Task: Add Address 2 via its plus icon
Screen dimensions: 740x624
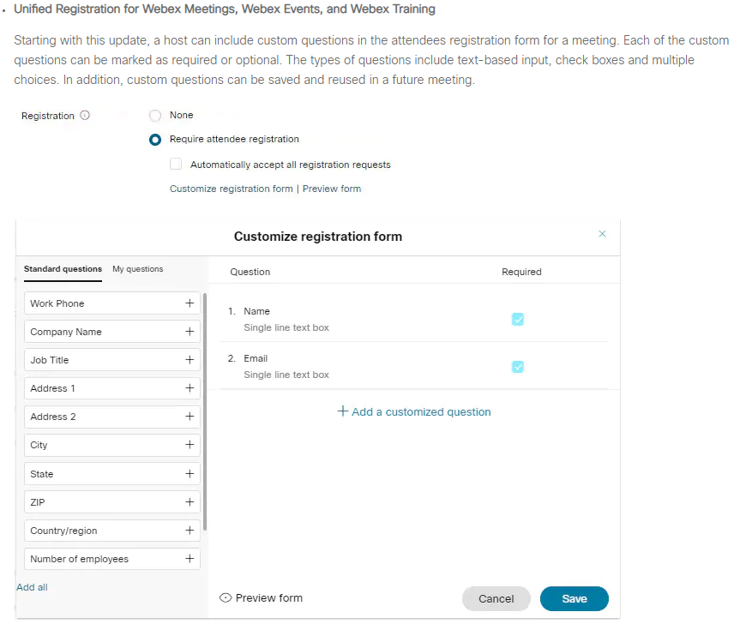Action: click(x=190, y=417)
